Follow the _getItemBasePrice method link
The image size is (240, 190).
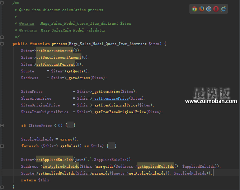point(110,98)
